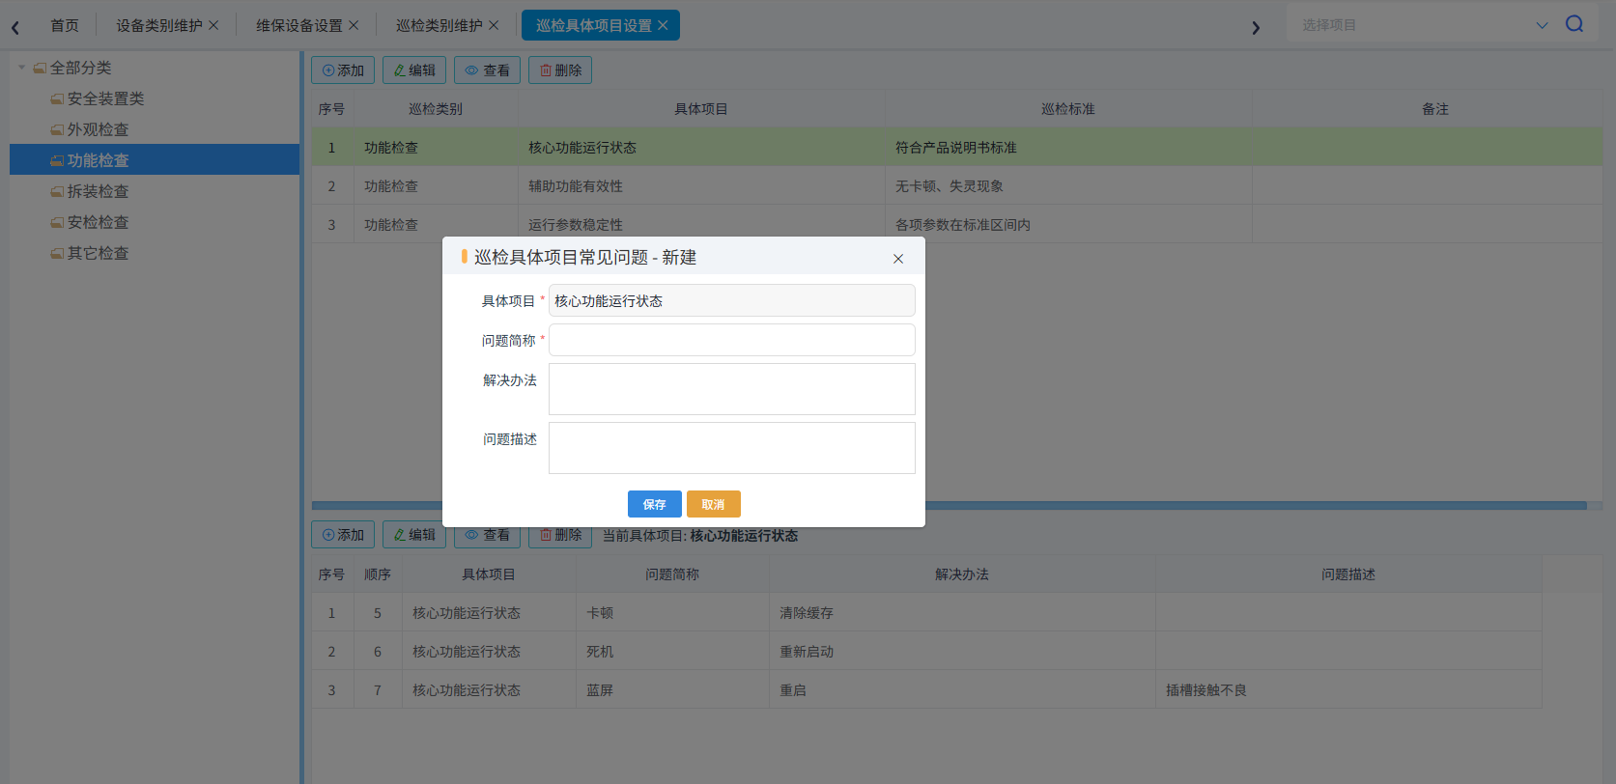Click the 解决办法 text area
The height and width of the screenshot is (784, 1616).
[x=732, y=389]
